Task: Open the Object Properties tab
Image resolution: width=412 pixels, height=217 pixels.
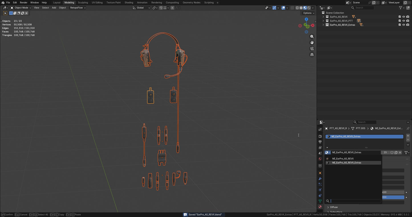Action: coord(320,173)
